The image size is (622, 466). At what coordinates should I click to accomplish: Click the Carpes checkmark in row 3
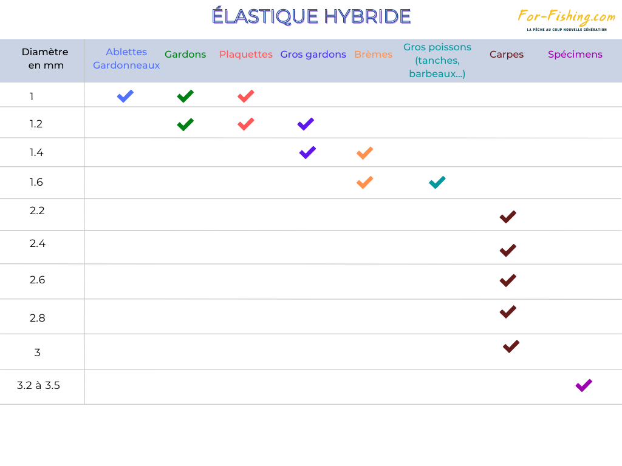tap(511, 346)
